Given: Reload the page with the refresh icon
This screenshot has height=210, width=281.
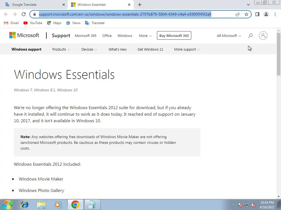Looking at the screenshot, I should pyautogui.click(x=24, y=14).
